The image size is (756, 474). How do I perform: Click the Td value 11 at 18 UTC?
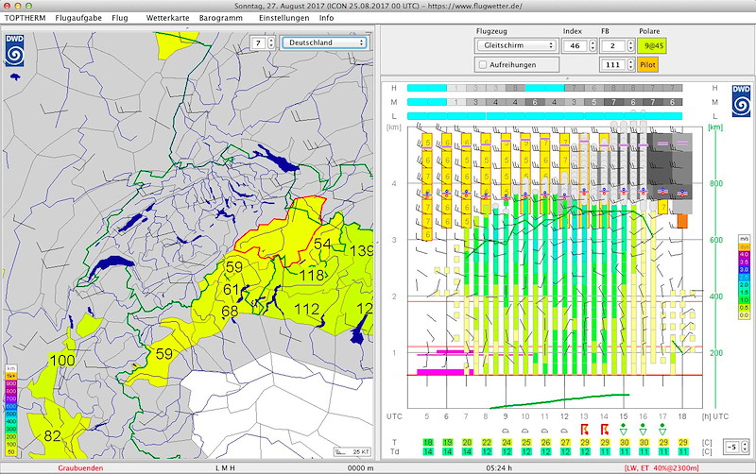click(x=682, y=451)
